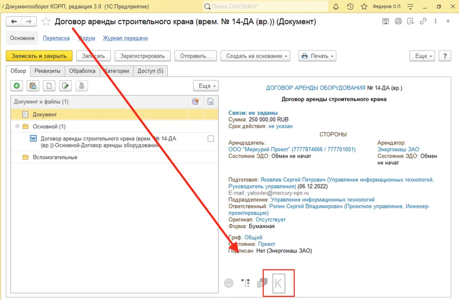459x300 pixels.
Task: Go back with the left arrow button
Action: tap(14, 22)
